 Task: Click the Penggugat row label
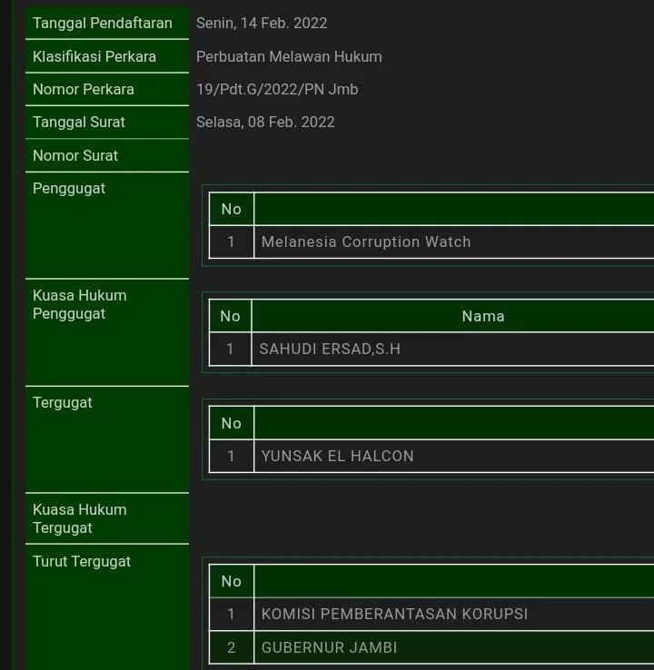pos(69,188)
